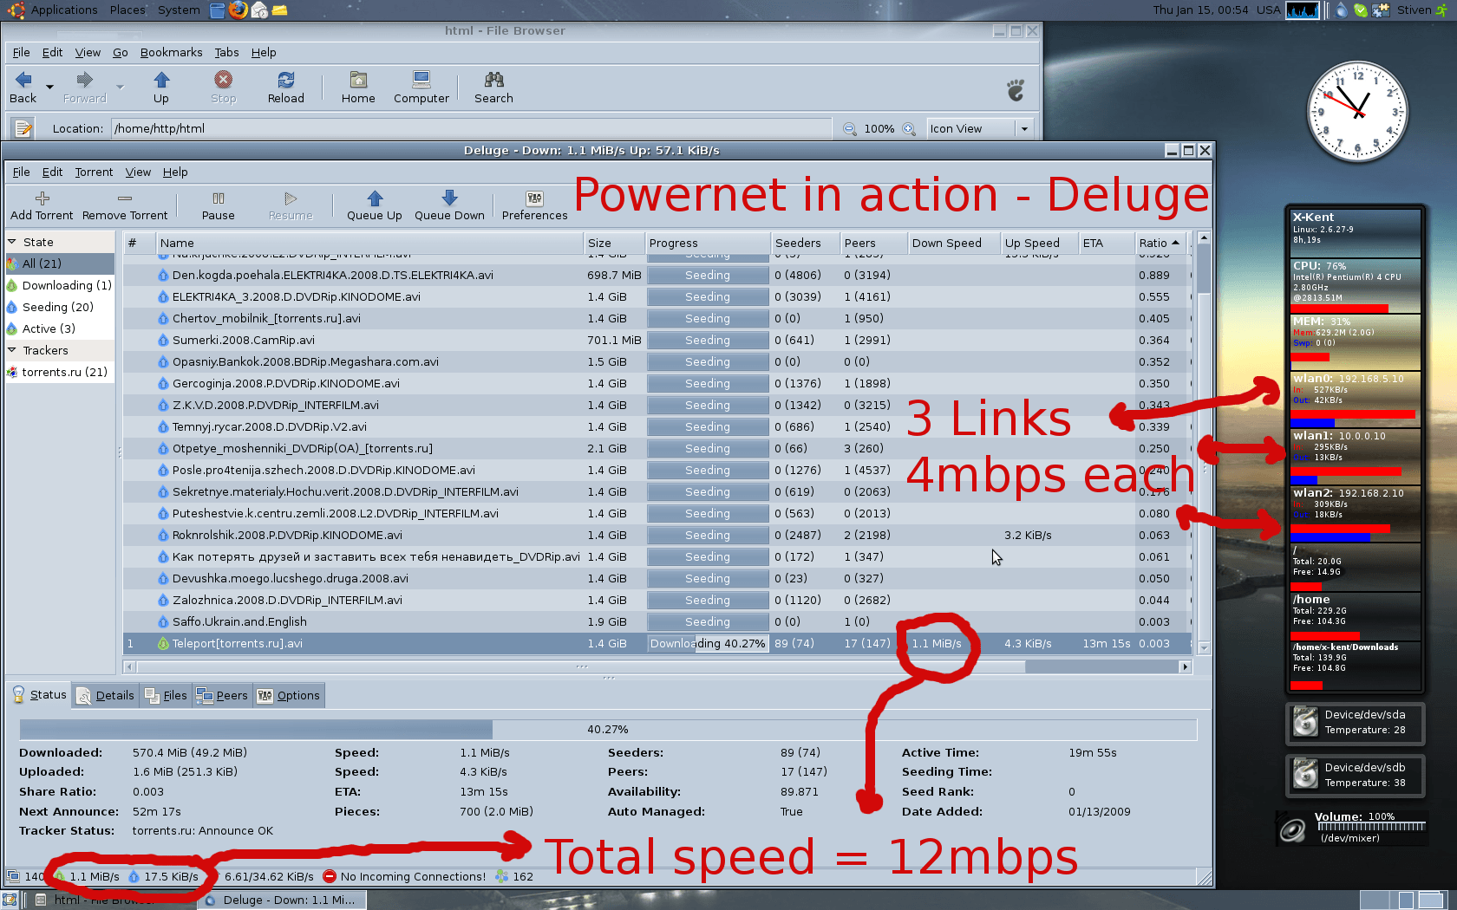Filter by torrents.ru (21) tracker
The image size is (1457, 910).
[x=60, y=372]
